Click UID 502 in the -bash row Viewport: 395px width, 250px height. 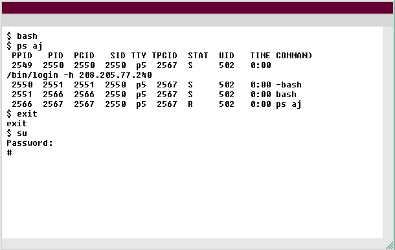coord(227,85)
